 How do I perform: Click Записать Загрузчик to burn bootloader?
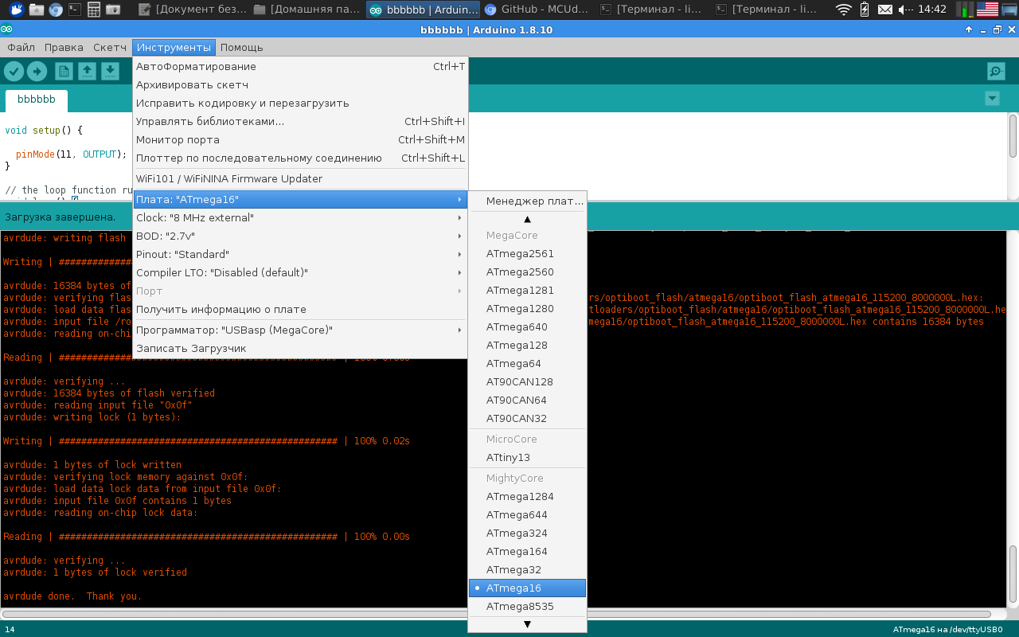(191, 349)
